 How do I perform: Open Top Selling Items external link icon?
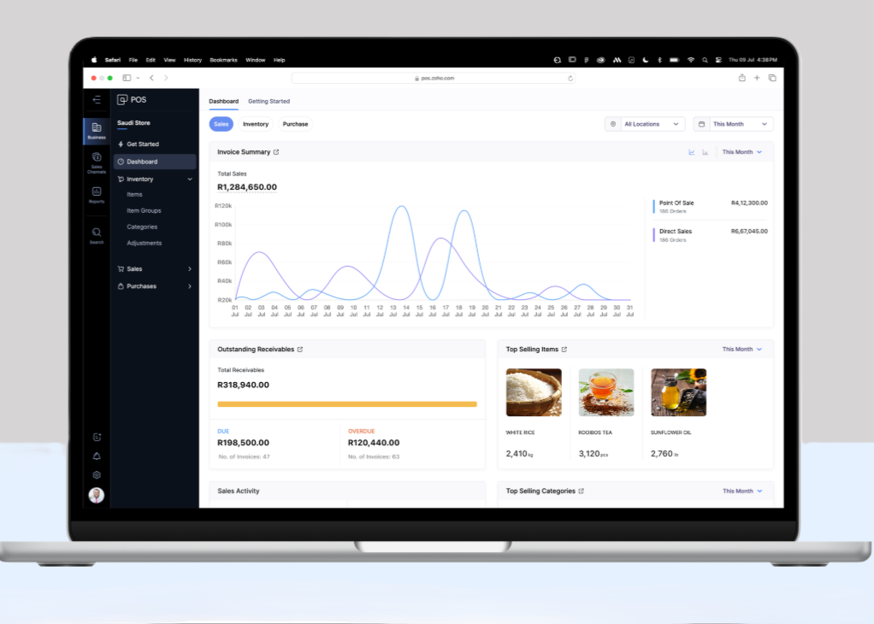tap(564, 350)
